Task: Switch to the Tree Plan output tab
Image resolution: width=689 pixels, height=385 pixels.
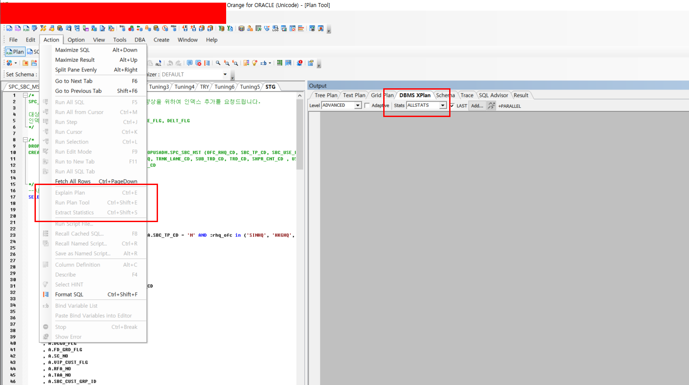Action: 326,95
